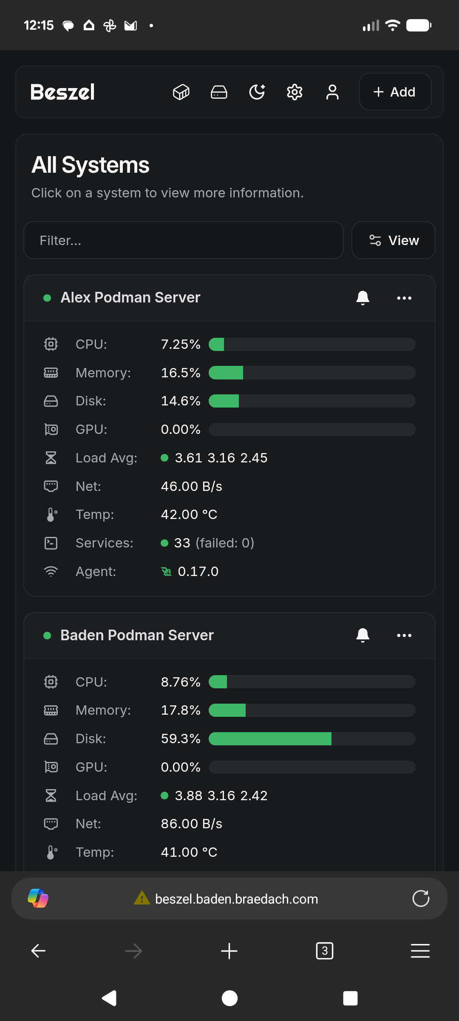
Task: Open Alex Podman Server details
Action: (x=130, y=298)
